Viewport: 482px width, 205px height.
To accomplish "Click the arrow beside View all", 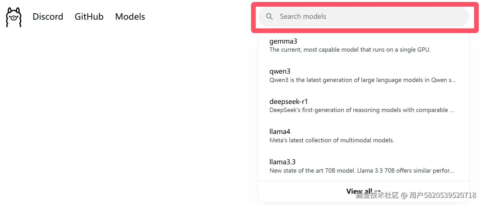I will tap(378, 191).
